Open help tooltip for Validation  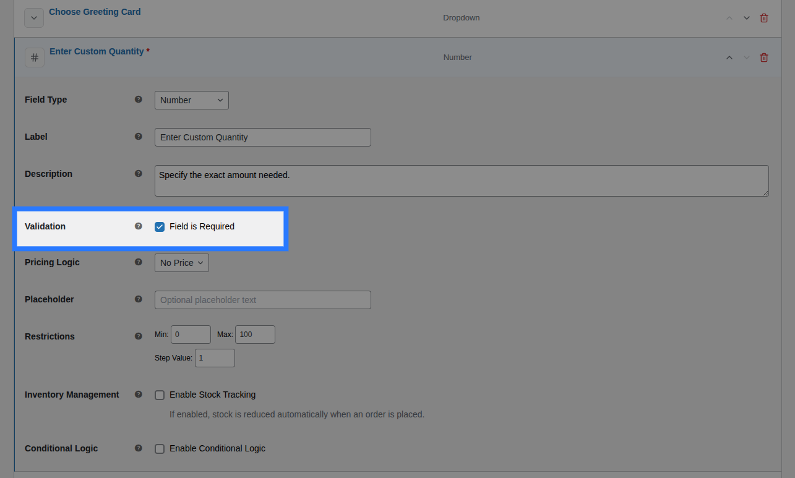pos(139,226)
